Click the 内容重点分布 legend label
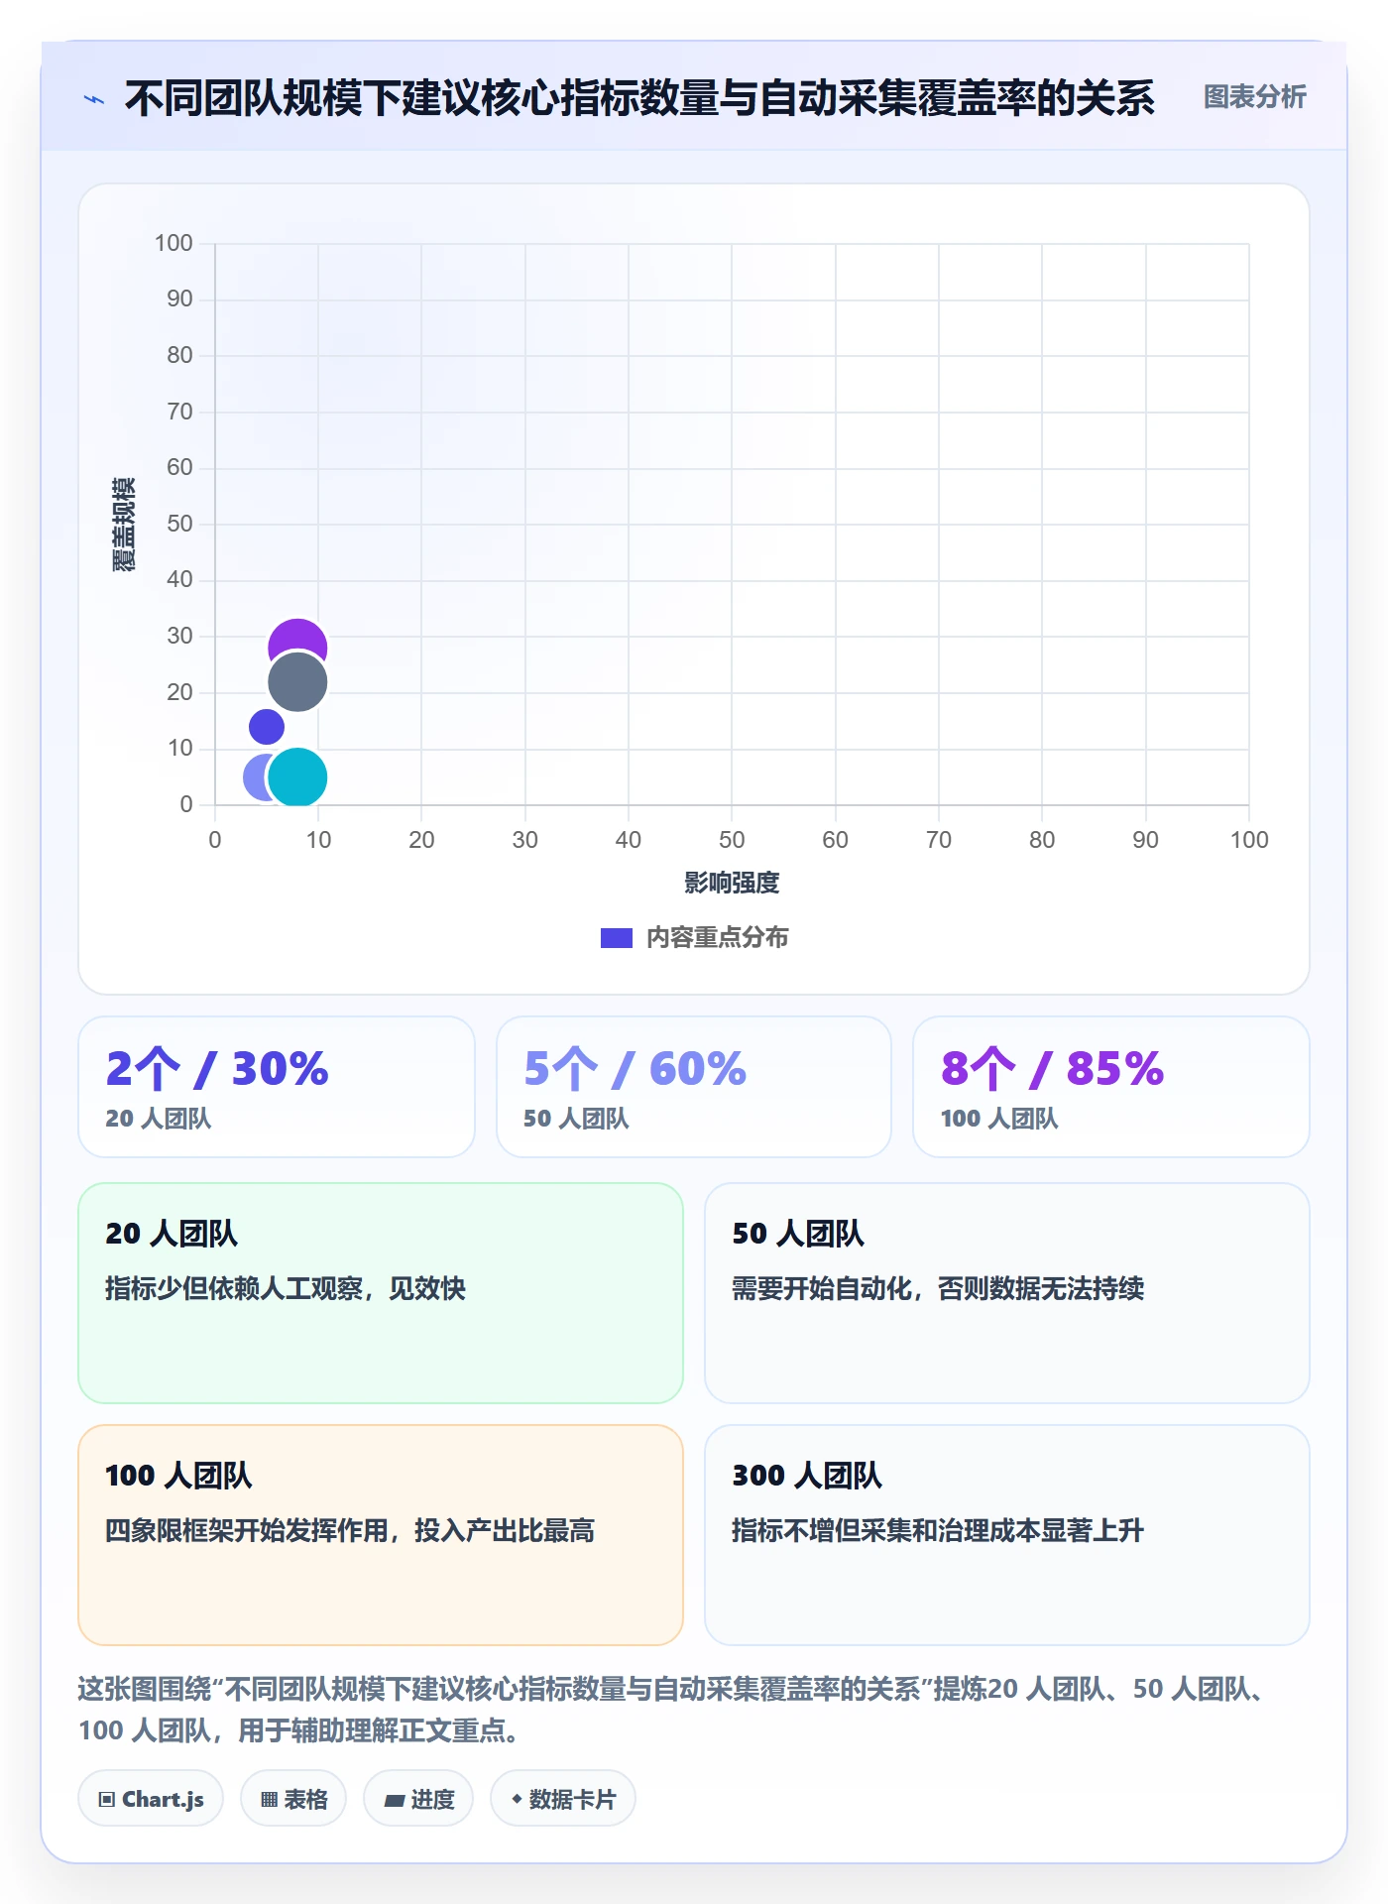Screen dimensions: 1388x1904 point(717,938)
